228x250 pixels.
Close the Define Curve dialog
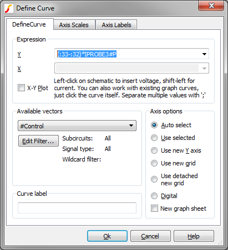click(211, 6)
